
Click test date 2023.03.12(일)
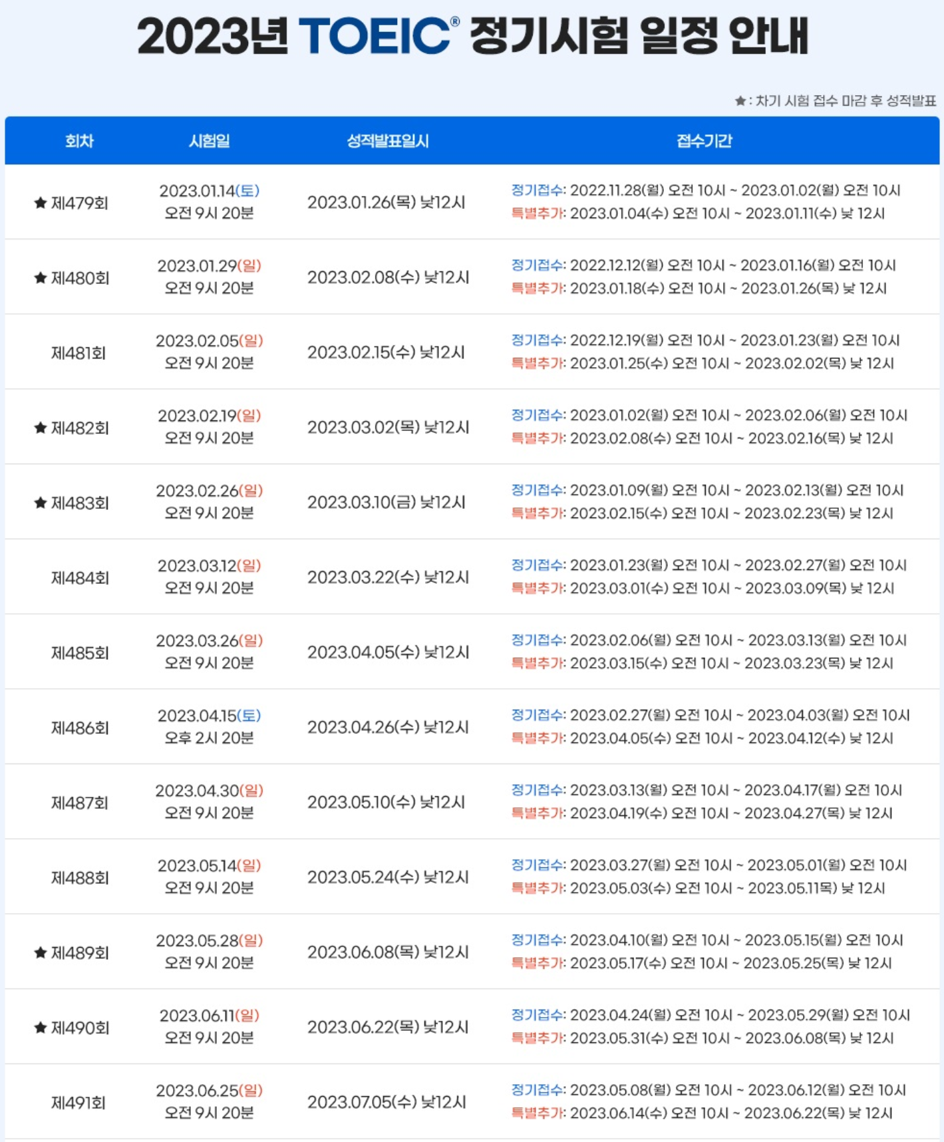tap(210, 566)
